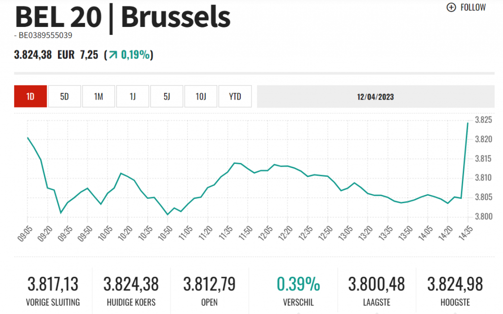Show the 1M chart period
The width and height of the screenshot is (503, 314).
98,97
